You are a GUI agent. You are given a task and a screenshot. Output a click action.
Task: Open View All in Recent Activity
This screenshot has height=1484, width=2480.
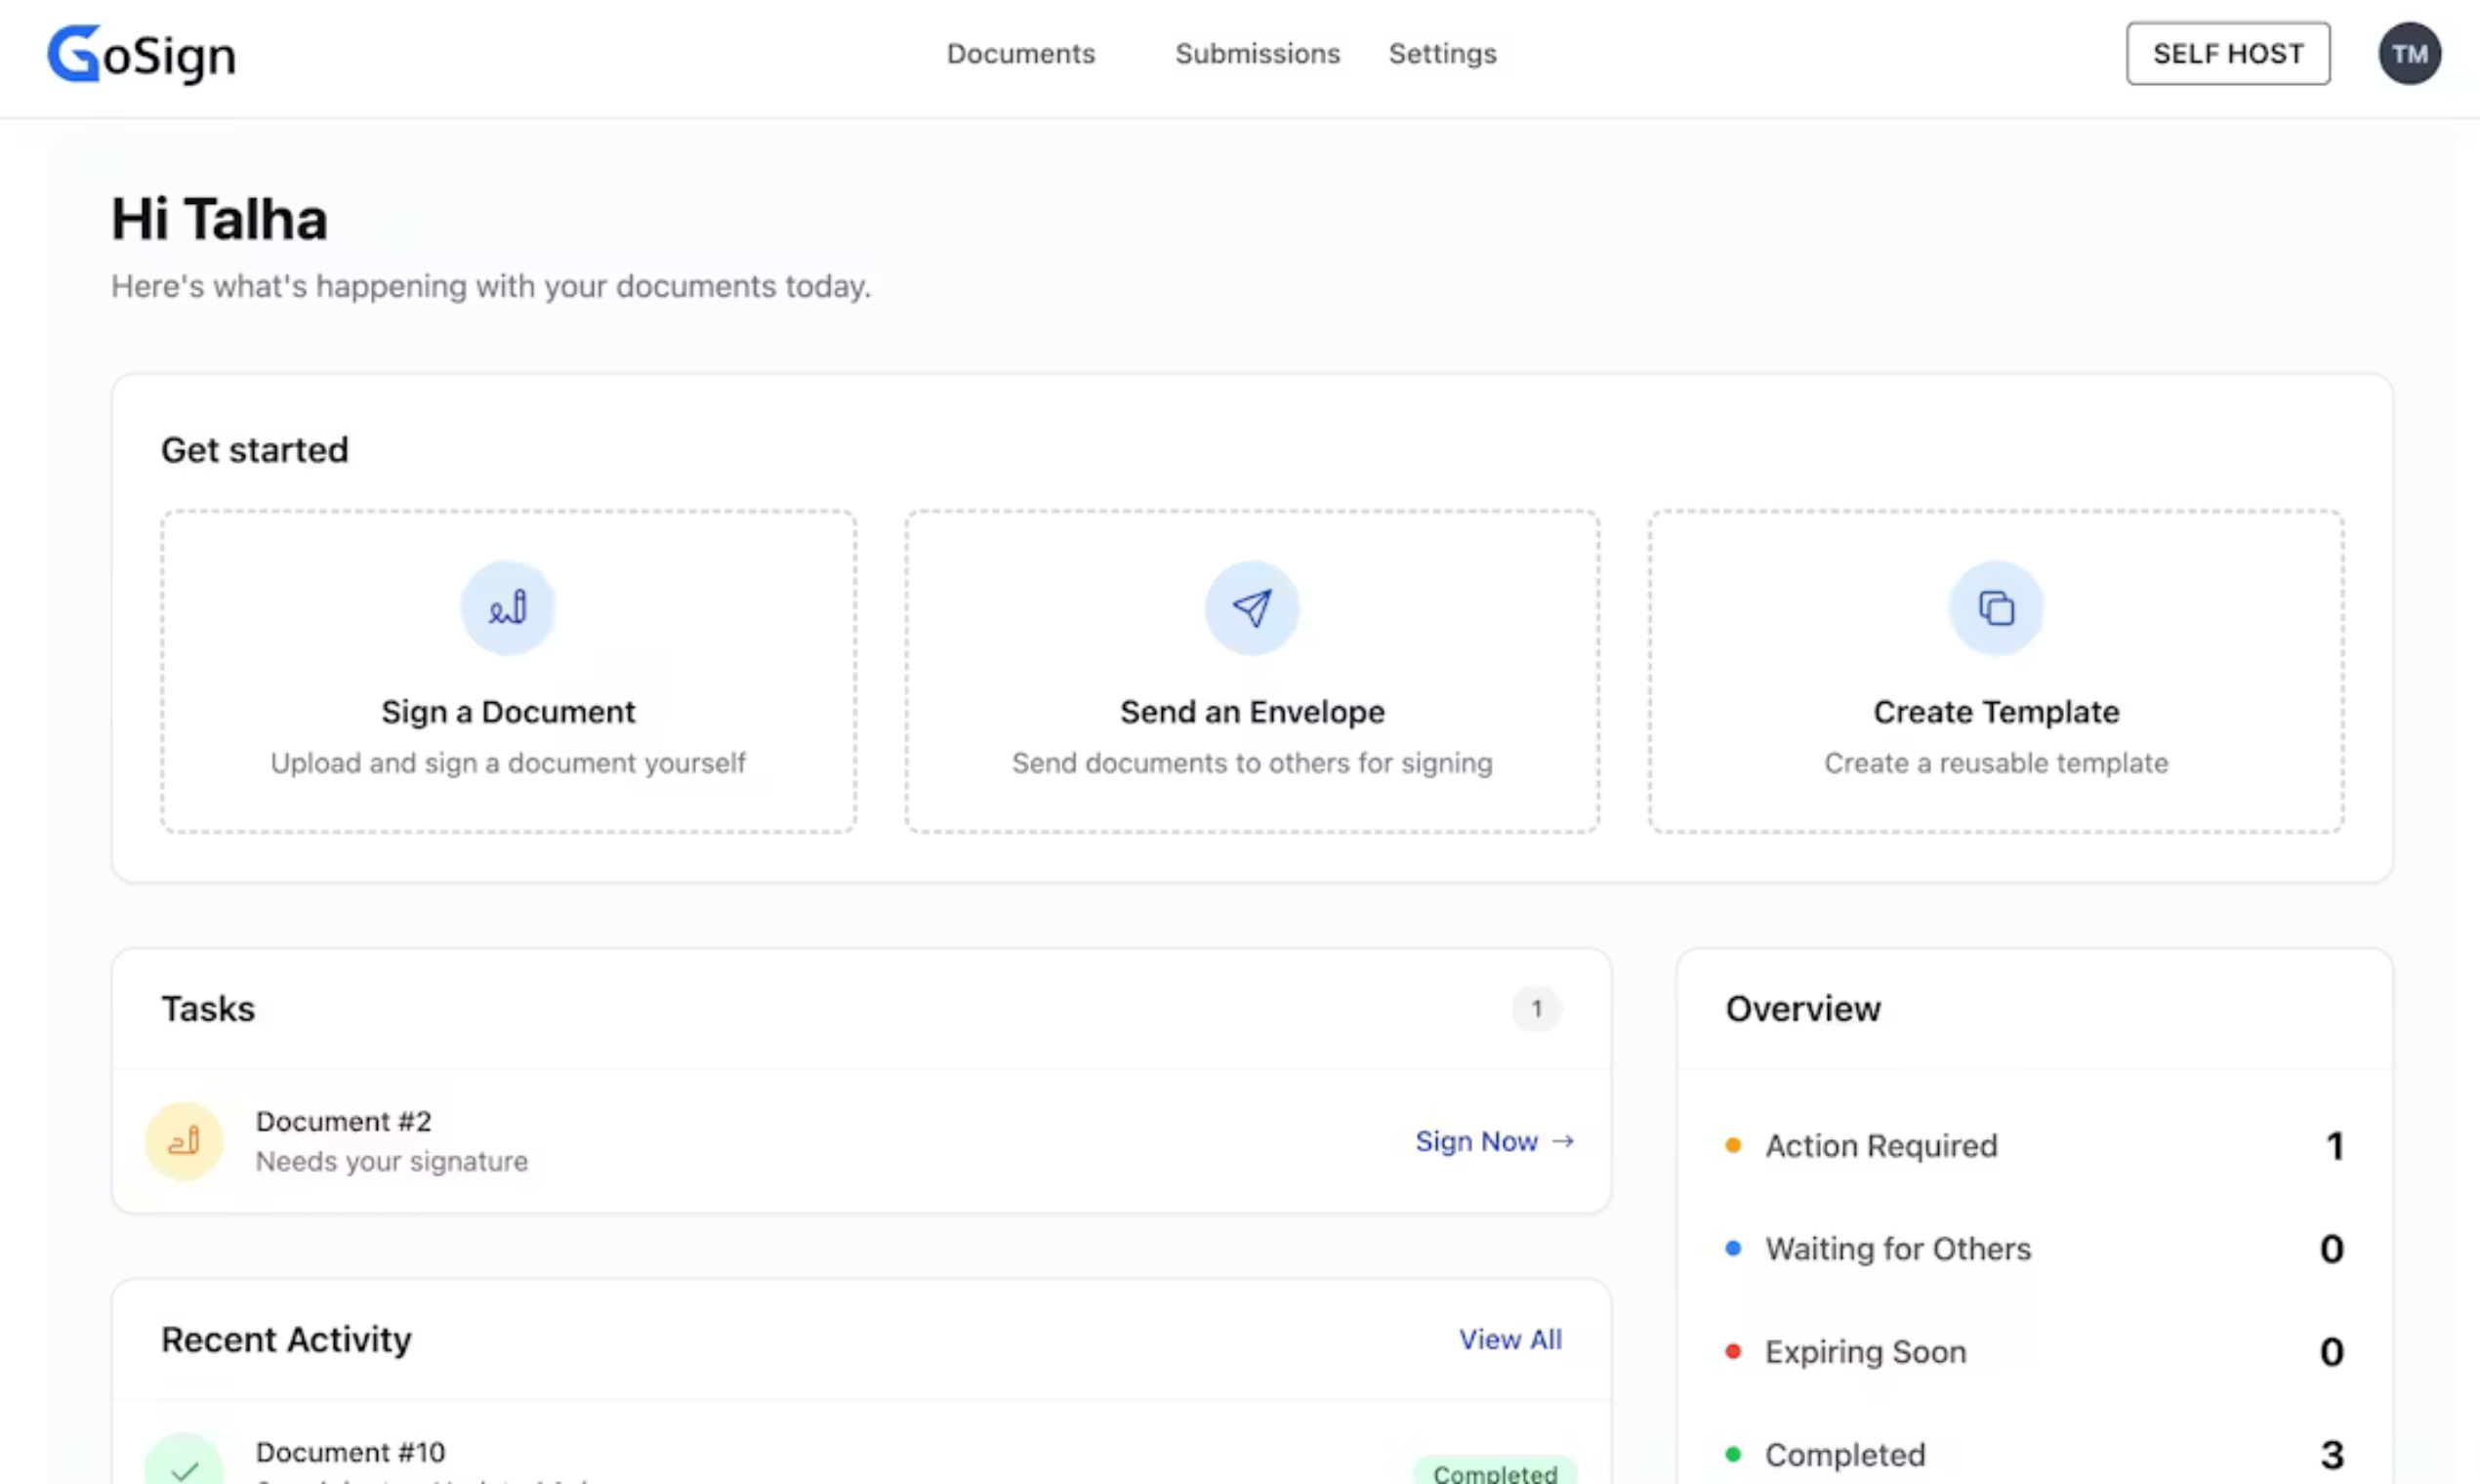click(x=1510, y=1339)
